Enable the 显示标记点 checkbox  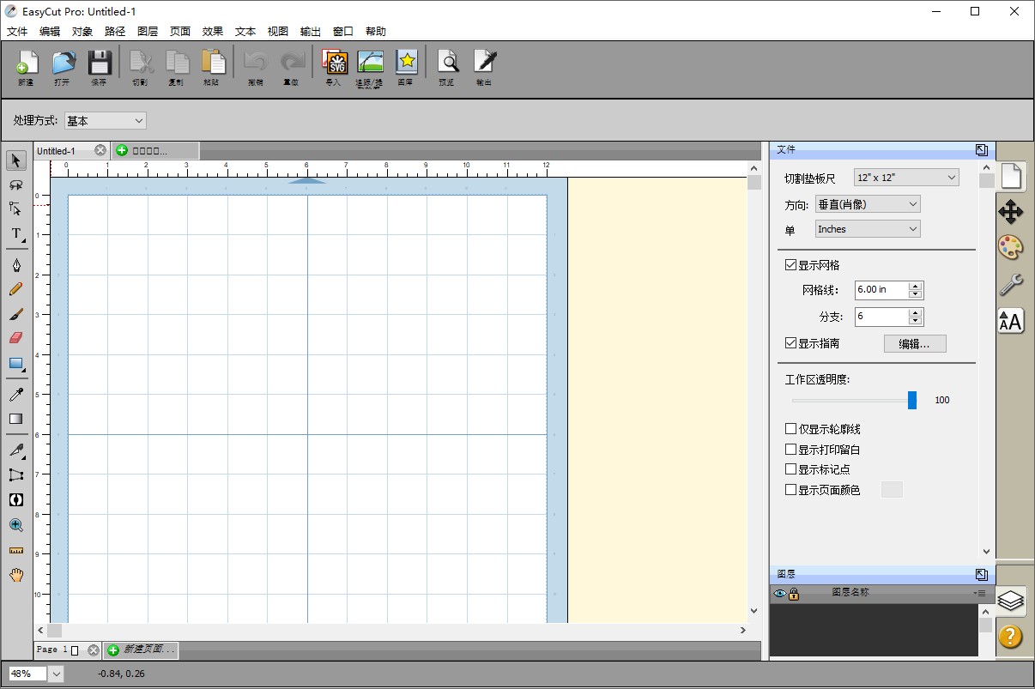coord(790,469)
